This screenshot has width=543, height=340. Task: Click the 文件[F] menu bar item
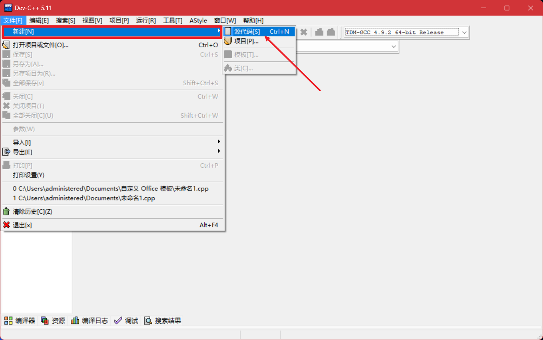pyautogui.click(x=13, y=20)
